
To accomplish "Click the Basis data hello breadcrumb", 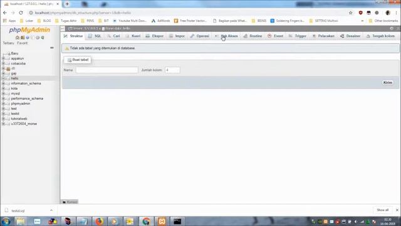I will tap(116, 28).
